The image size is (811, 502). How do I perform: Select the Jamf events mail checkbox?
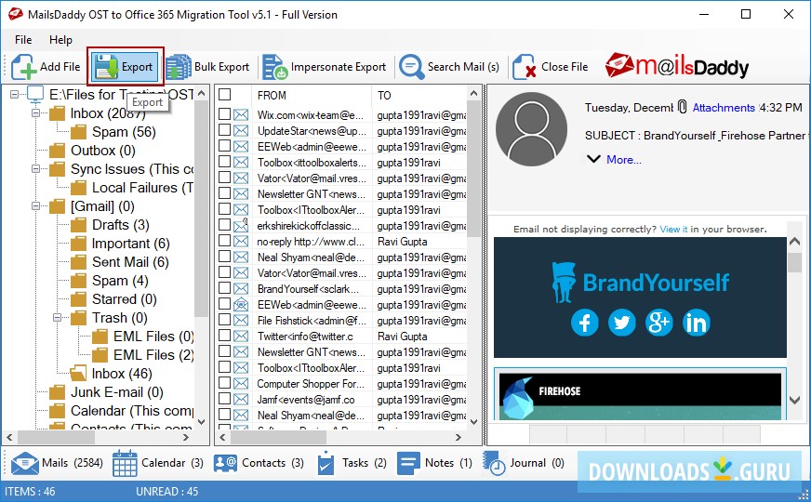224,399
